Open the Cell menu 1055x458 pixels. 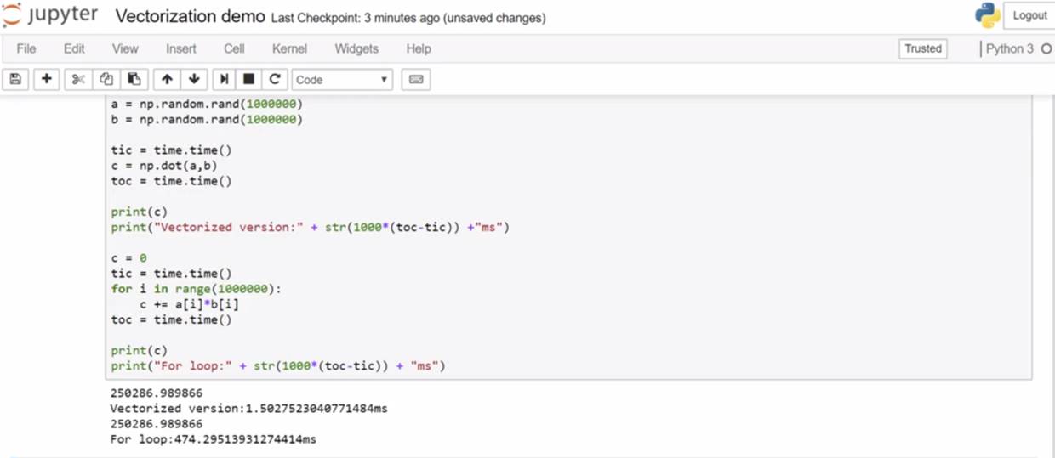click(x=234, y=48)
